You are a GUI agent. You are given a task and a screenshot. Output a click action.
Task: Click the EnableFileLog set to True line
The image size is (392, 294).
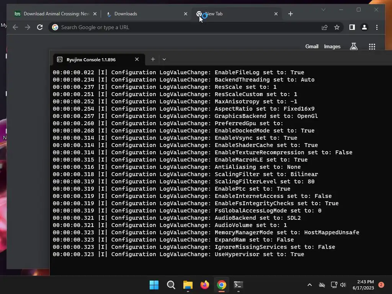click(x=178, y=72)
